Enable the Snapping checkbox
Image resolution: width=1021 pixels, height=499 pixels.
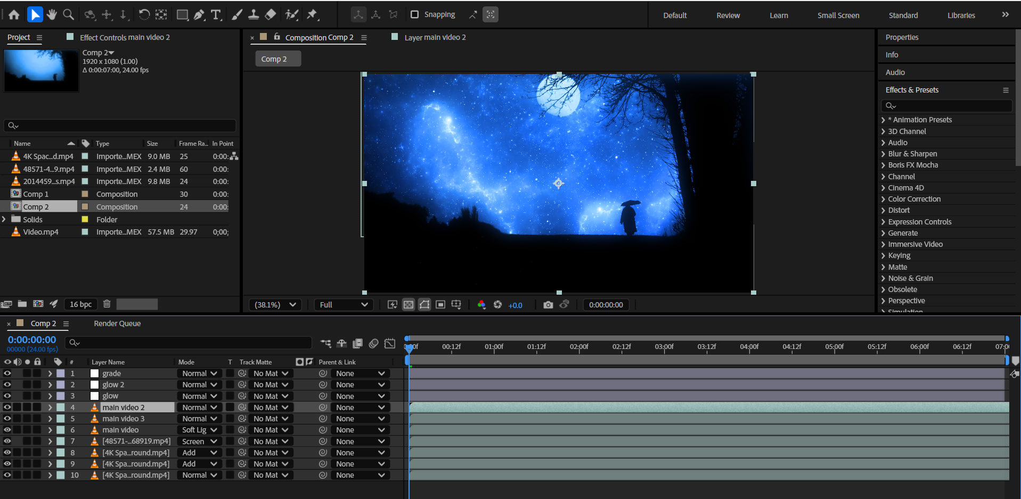tap(414, 14)
